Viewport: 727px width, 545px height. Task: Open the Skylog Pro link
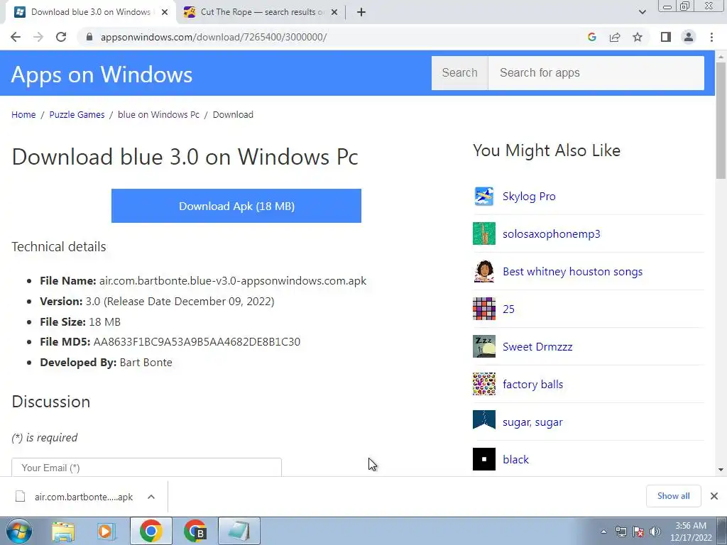pos(529,196)
